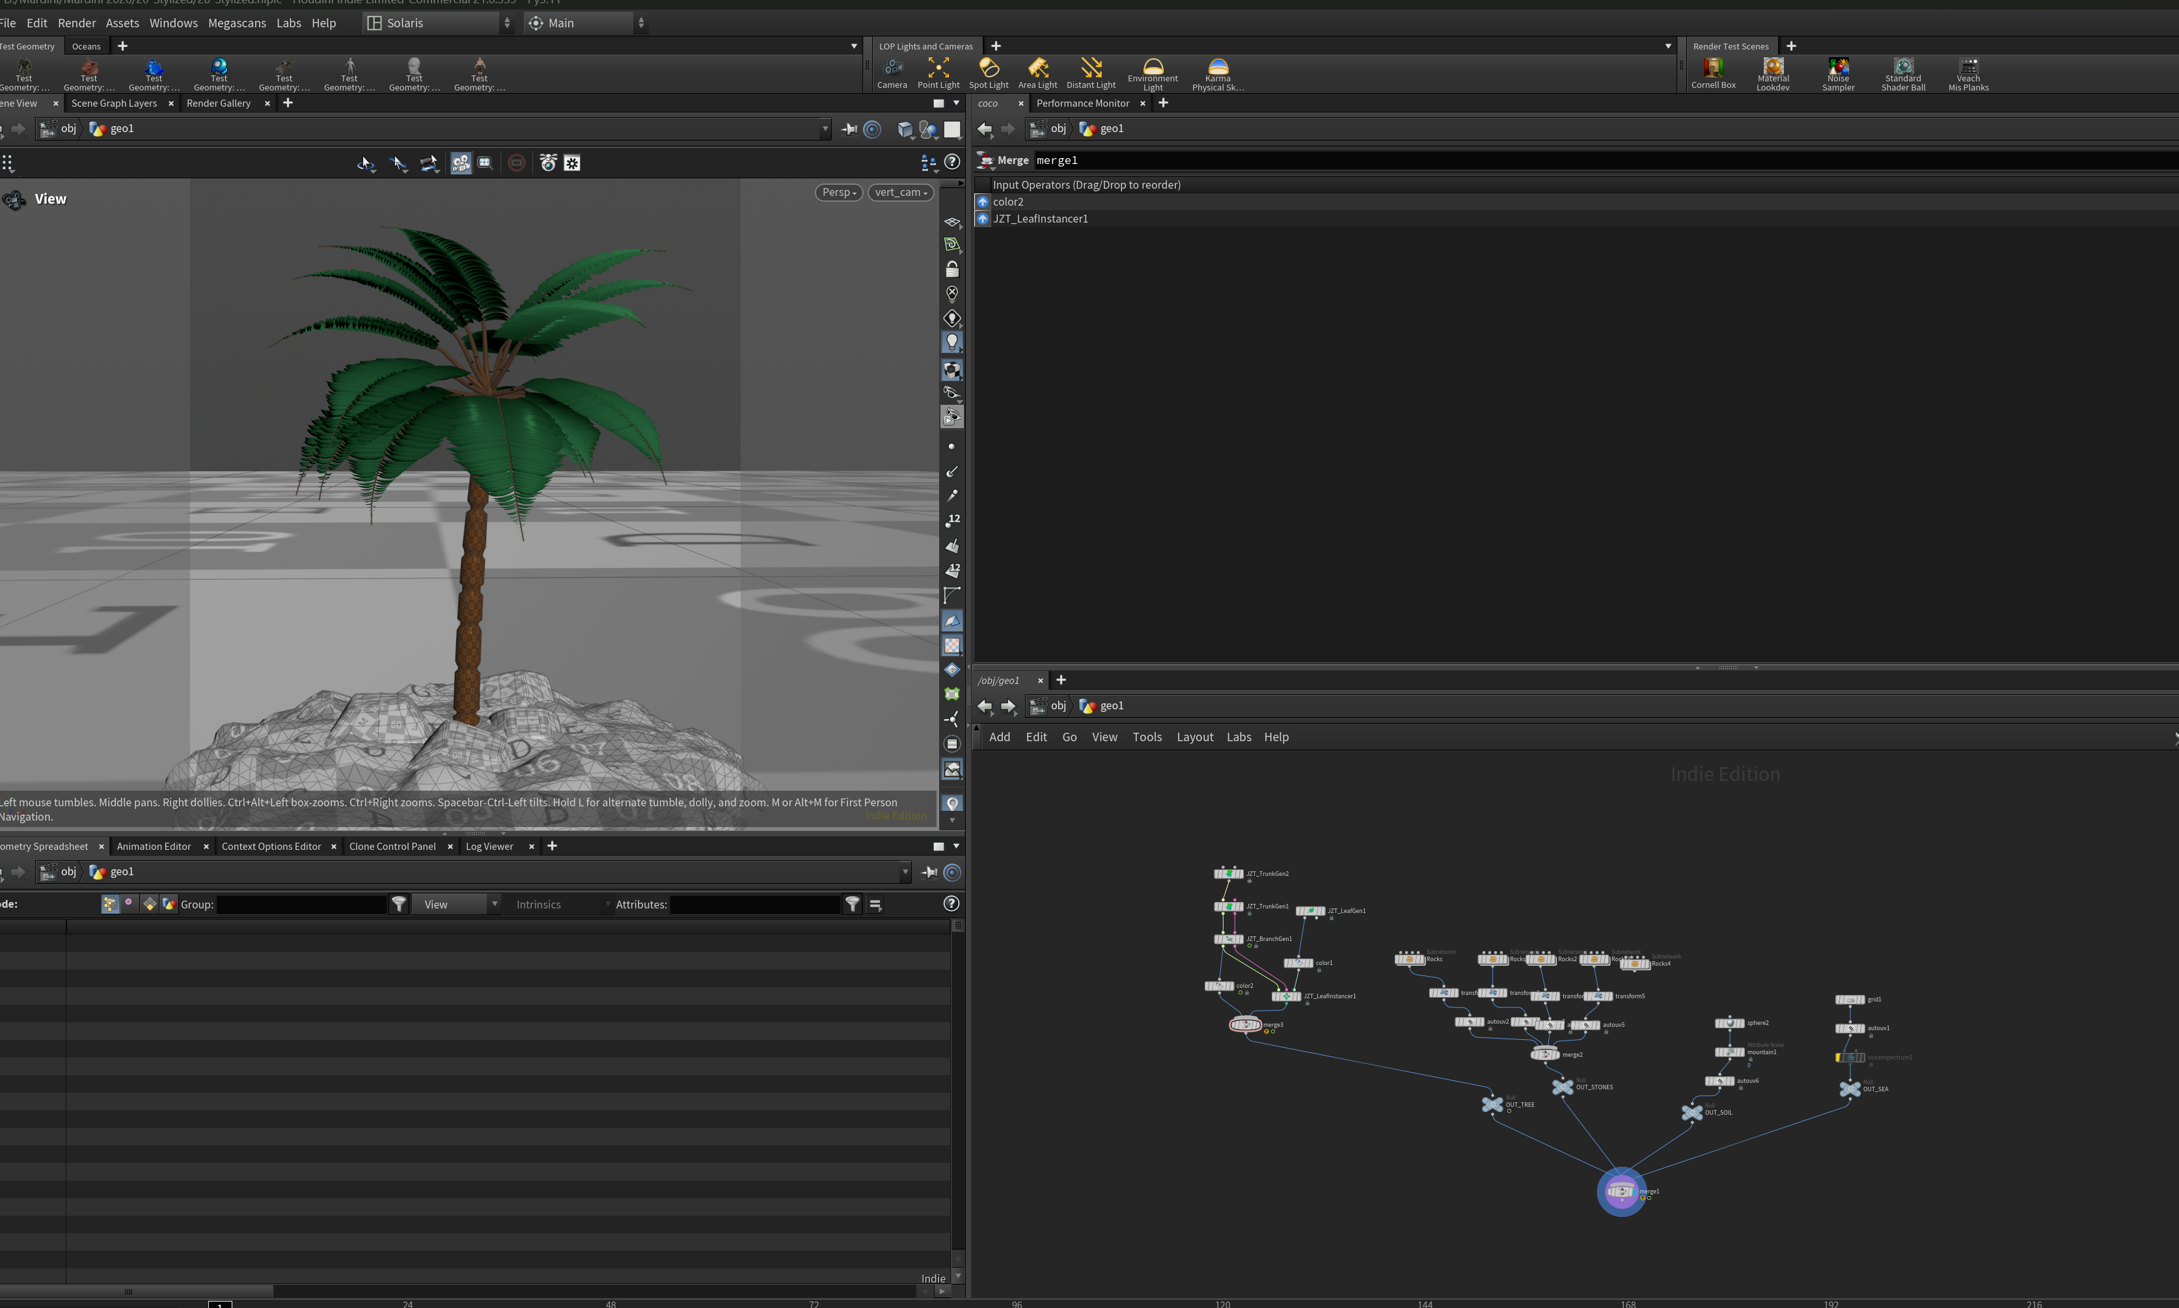Toggle the viewport headlight bulb icon

(x=952, y=342)
